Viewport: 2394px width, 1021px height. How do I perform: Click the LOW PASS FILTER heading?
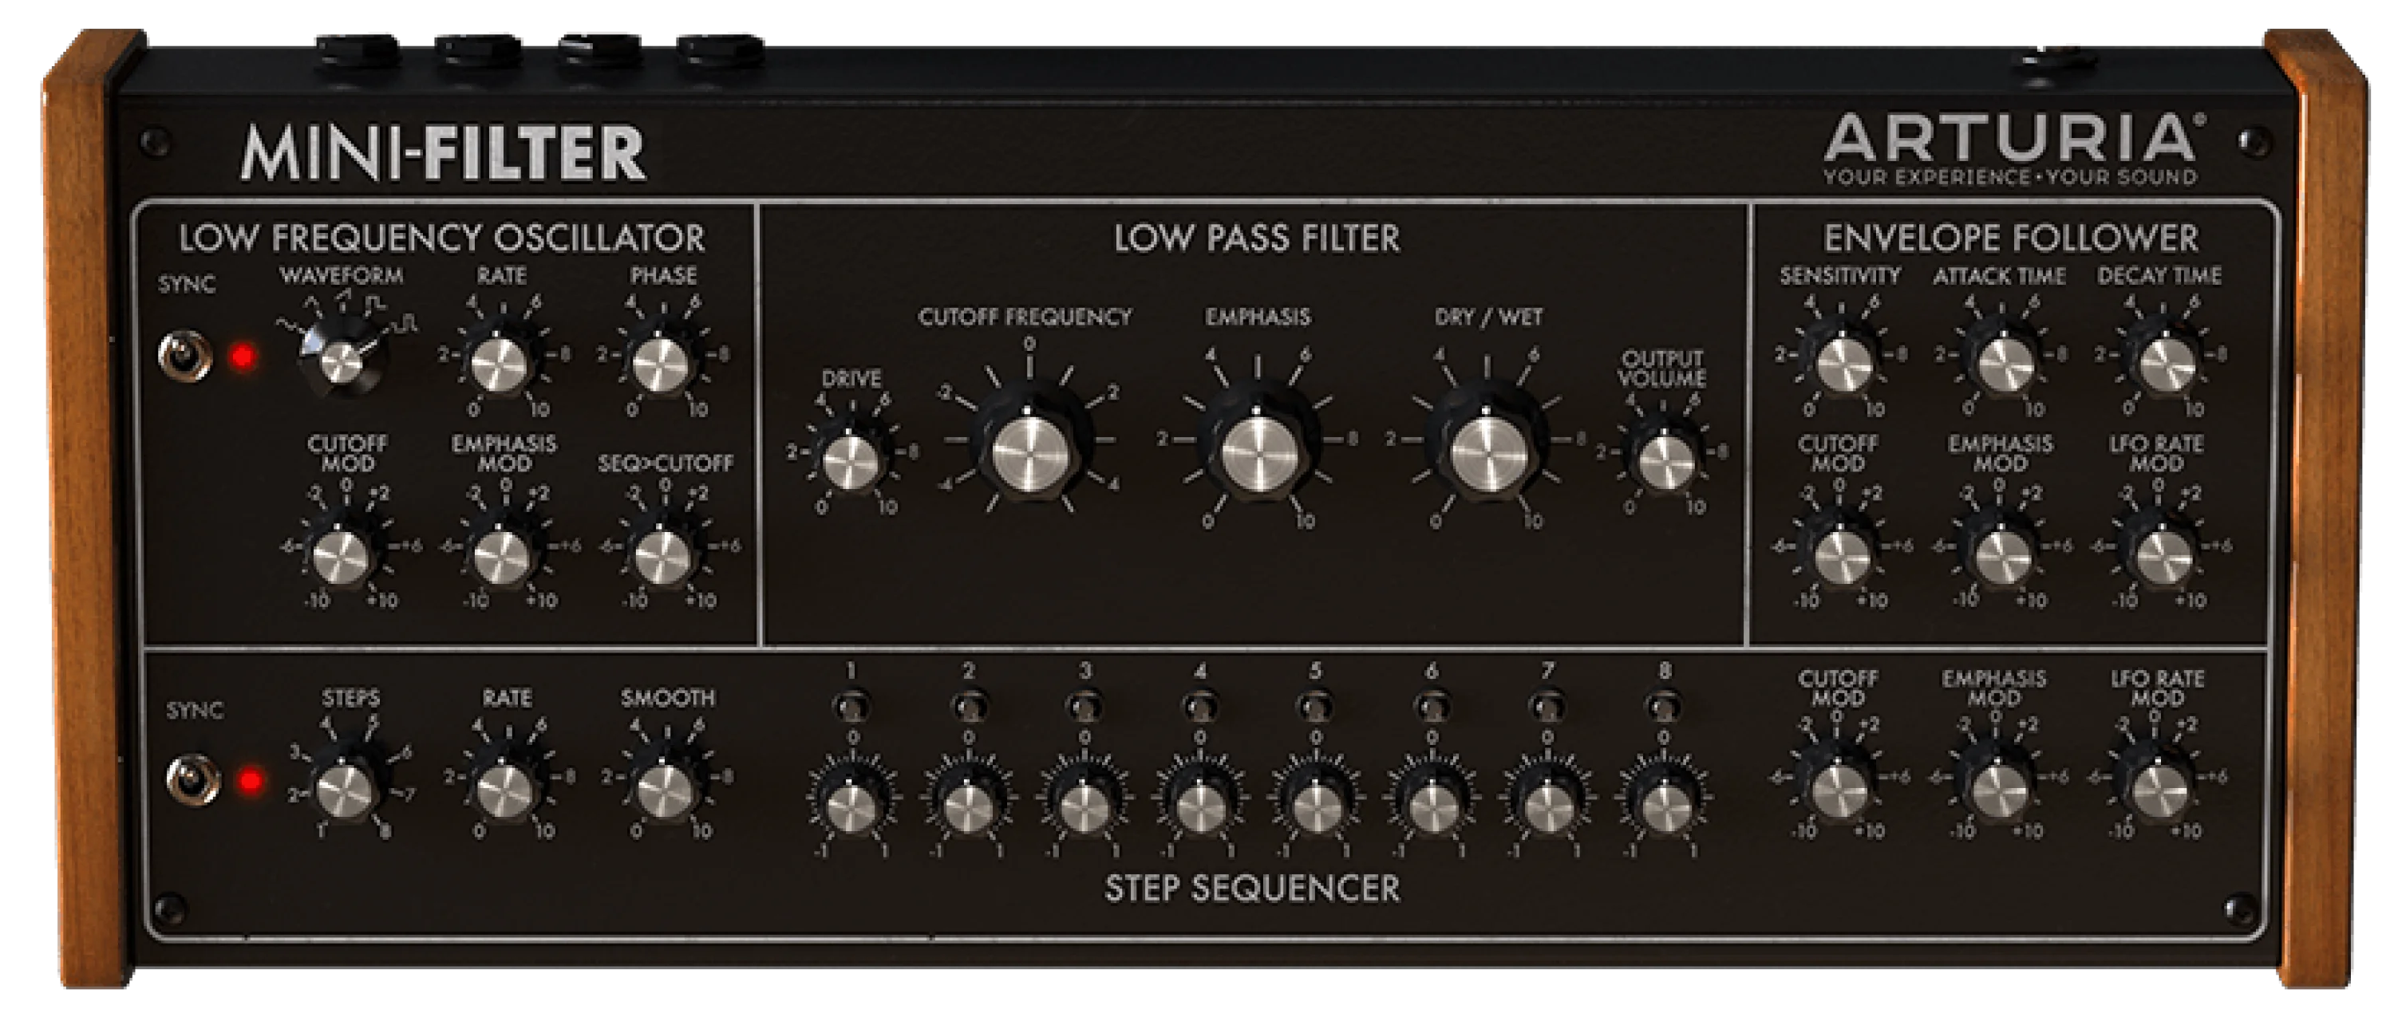1257,238
